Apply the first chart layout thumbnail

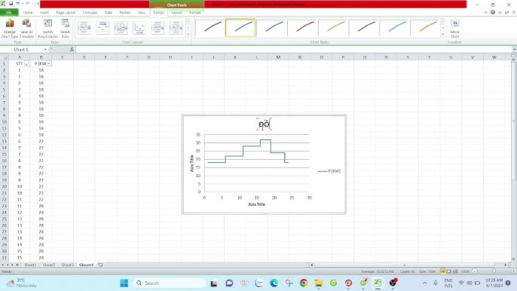pyautogui.click(x=84, y=28)
